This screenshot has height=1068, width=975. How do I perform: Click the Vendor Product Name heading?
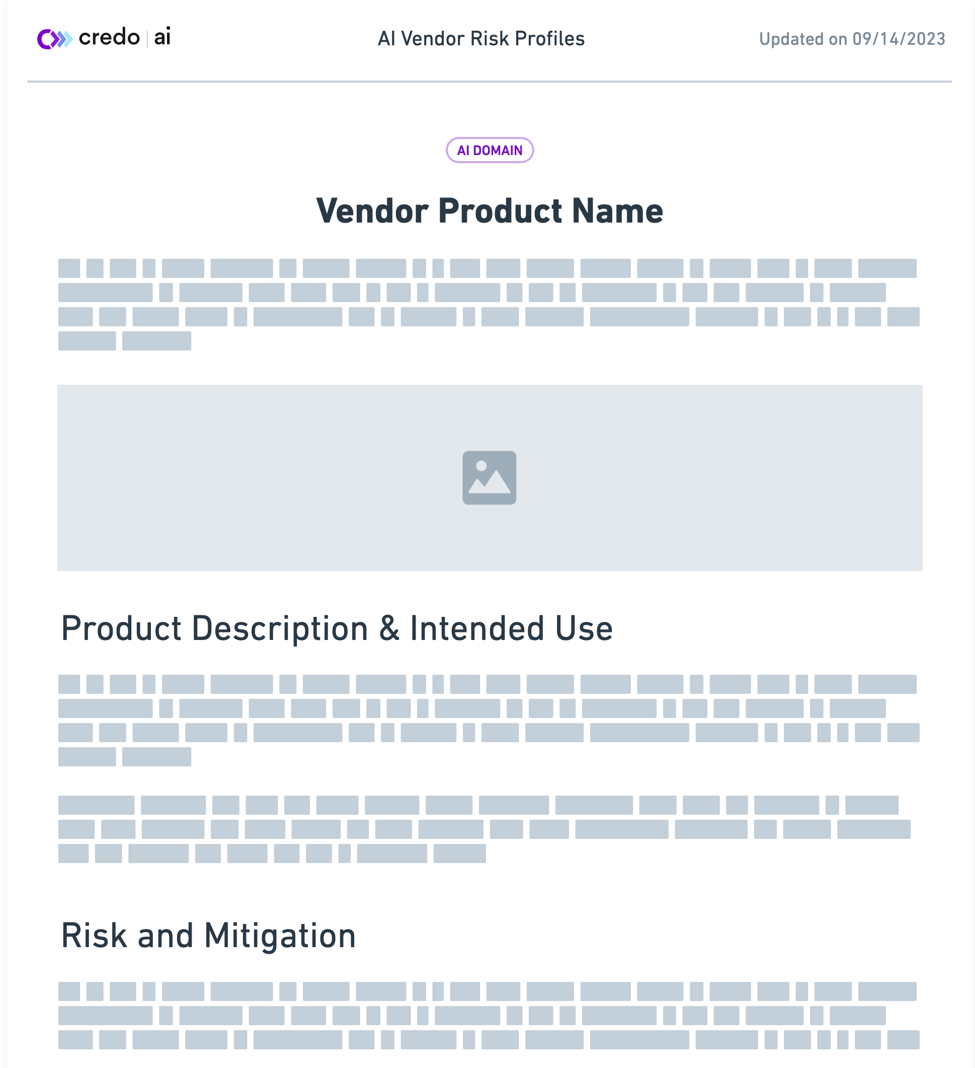coord(489,211)
